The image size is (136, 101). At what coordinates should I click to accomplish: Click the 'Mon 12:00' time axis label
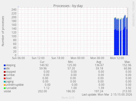117,58
